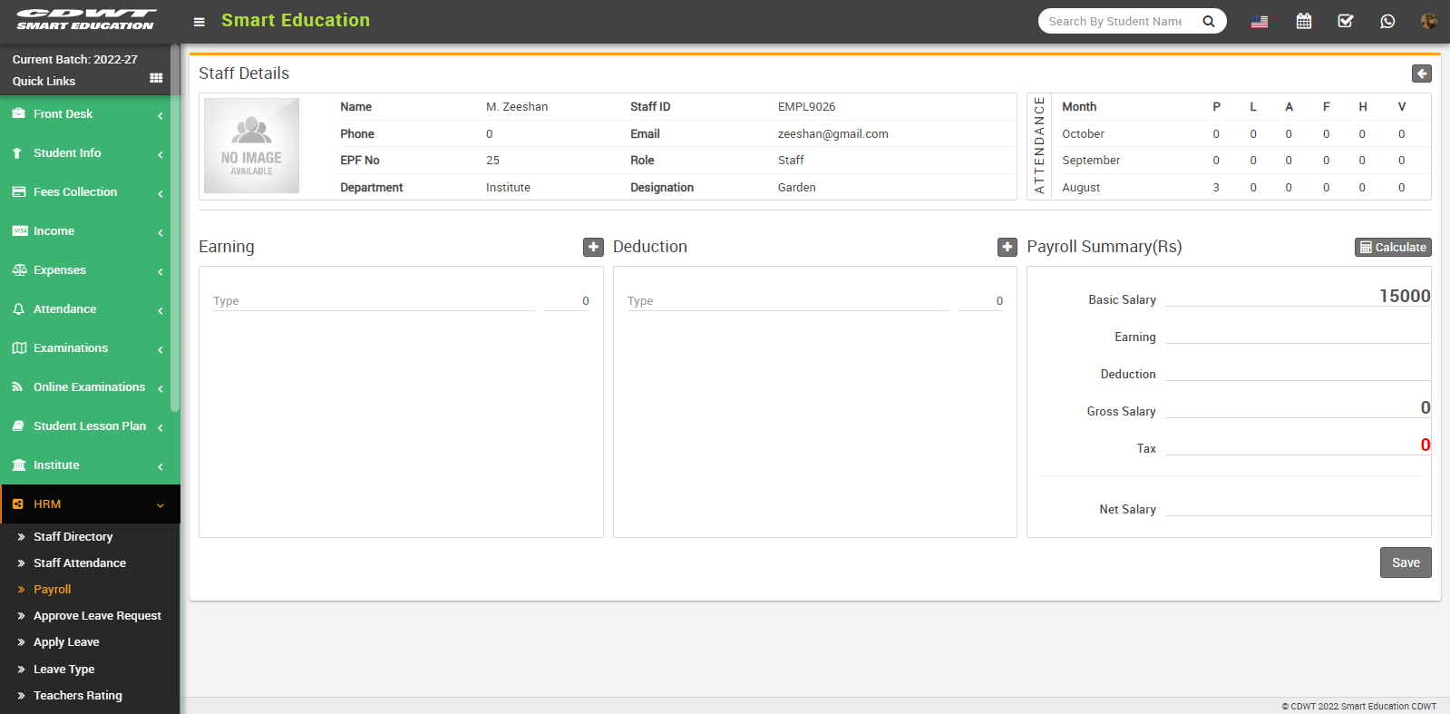
Task: Expand the Examinations chevron
Action: [x=161, y=350]
